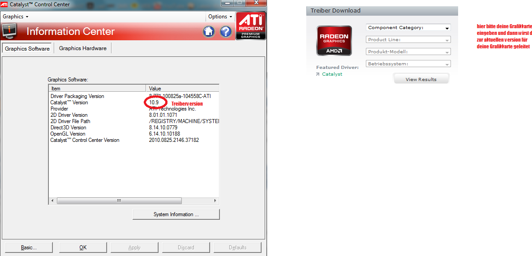Viewport: 532px width, 256px height.
Task: Click the Defaults button
Action: coord(237,247)
